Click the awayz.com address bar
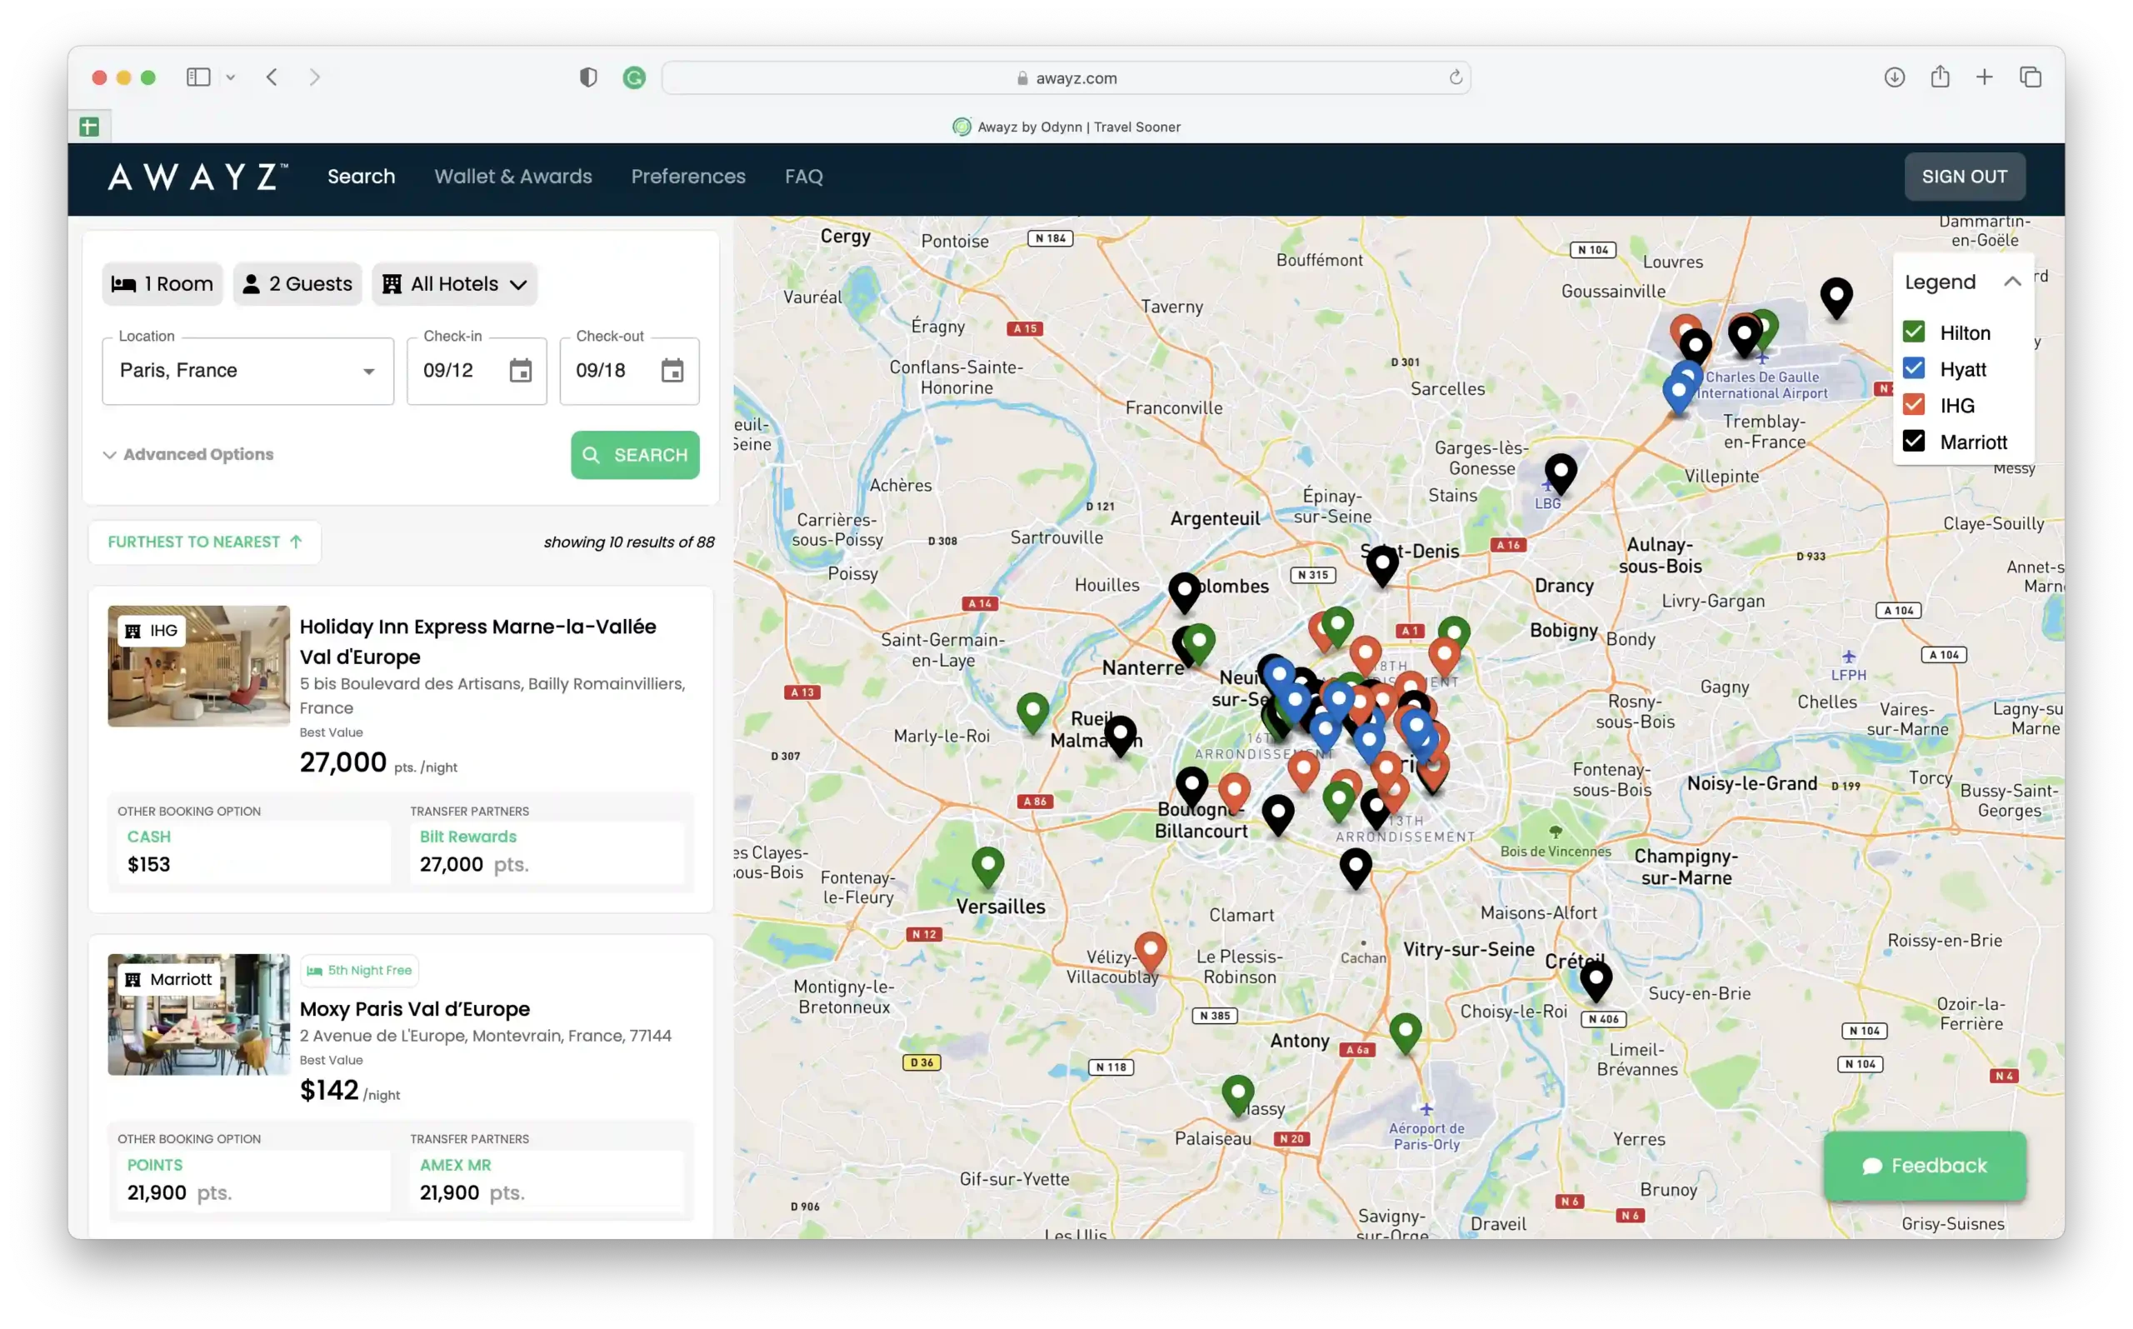This screenshot has height=1329, width=2133. click(1065, 77)
